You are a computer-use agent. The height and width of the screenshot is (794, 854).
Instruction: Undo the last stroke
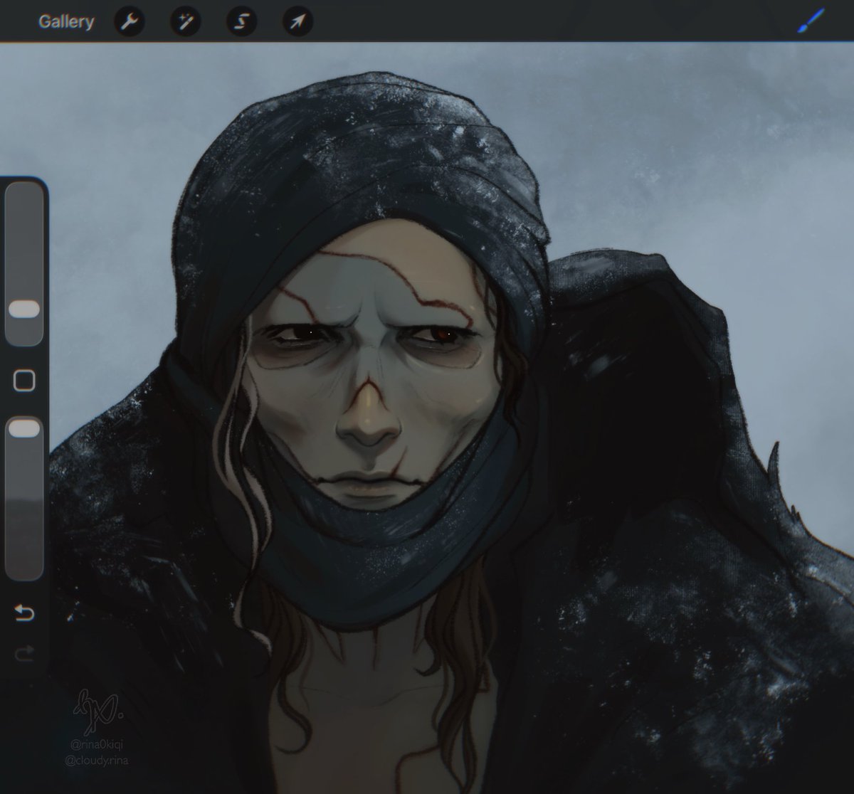pyautogui.click(x=24, y=613)
